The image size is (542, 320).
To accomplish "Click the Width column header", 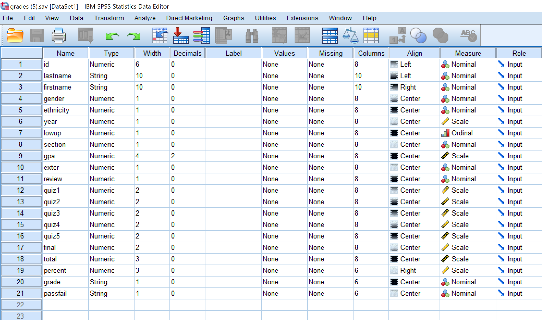I will [x=152, y=53].
